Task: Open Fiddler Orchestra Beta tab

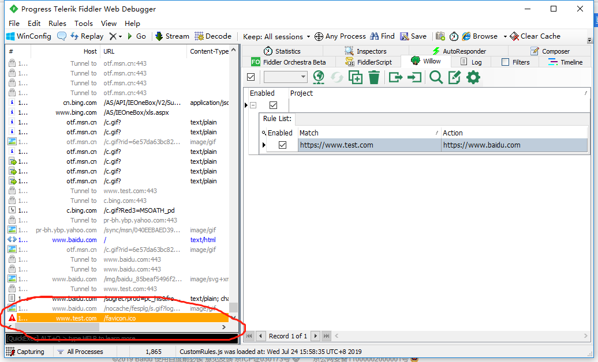Action: [x=289, y=62]
